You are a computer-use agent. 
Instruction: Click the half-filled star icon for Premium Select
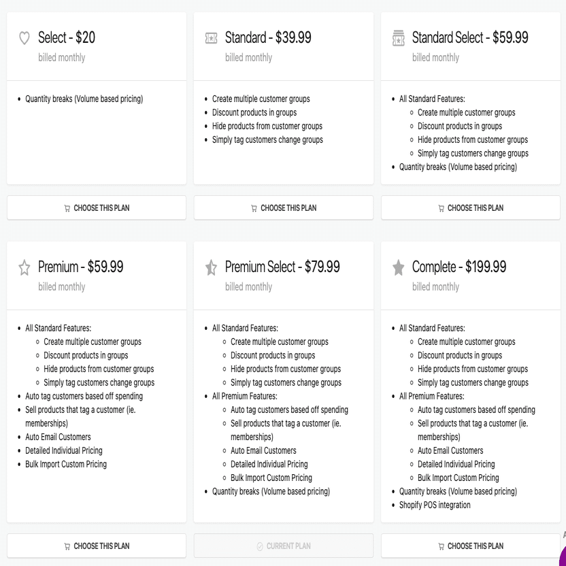tap(212, 268)
